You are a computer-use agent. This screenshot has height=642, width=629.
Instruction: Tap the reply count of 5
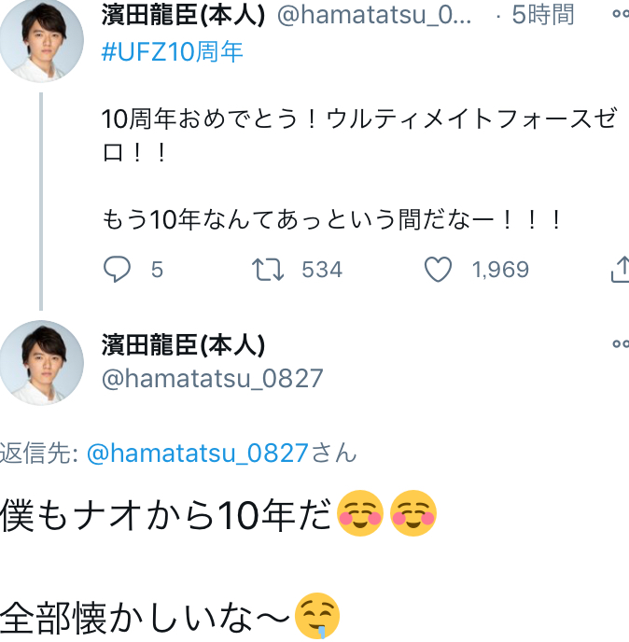[x=157, y=270]
